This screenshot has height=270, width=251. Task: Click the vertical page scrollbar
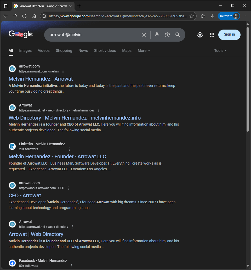(248, 79)
